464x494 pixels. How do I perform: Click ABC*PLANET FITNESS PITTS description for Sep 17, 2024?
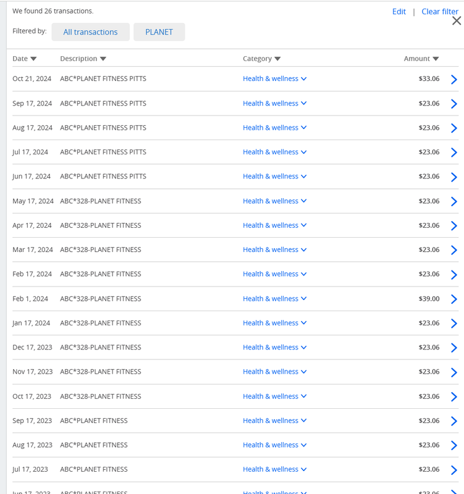pyautogui.click(x=103, y=103)
